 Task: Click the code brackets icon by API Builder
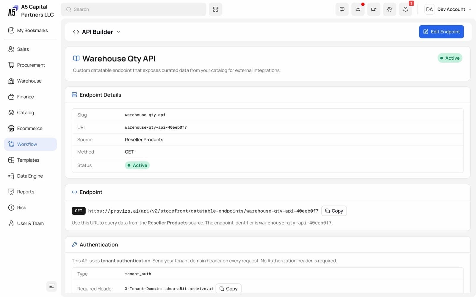tap(76, 32)
